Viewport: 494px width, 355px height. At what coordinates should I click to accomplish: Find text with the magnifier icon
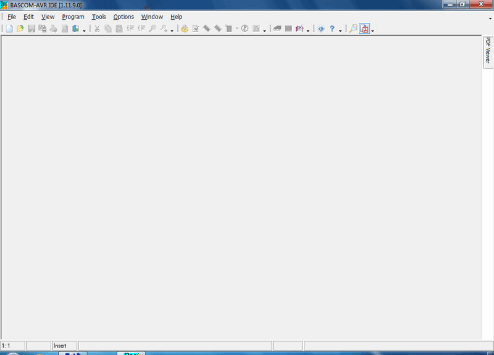(x=153, y=28)
